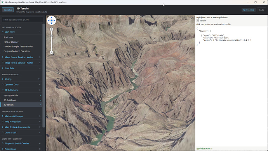Maximize the GpuBasemap HowDoI window
Viewport: 268px width, 151px height.
coord(256,2)
